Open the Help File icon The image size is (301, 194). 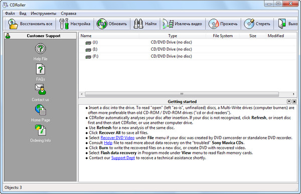pyautogui.click(x=40, y=49)
